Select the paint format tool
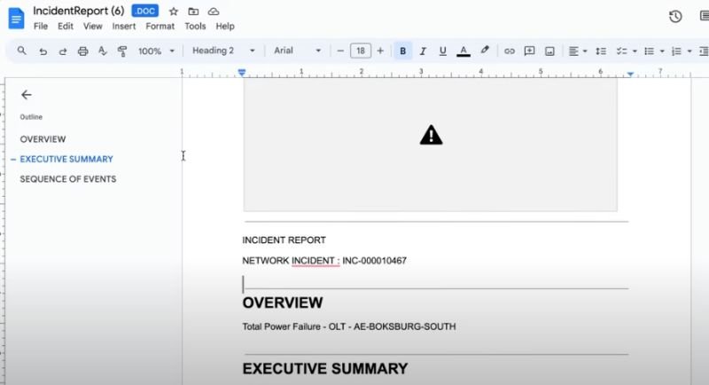This screenshot has height=385, width=709. pos(122,51)
